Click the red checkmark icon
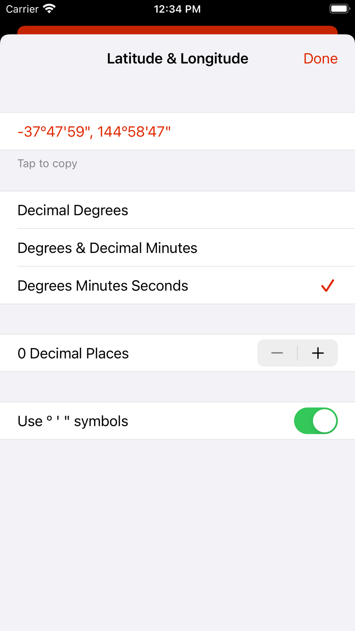The image size is (355, 631). (327, 285)
